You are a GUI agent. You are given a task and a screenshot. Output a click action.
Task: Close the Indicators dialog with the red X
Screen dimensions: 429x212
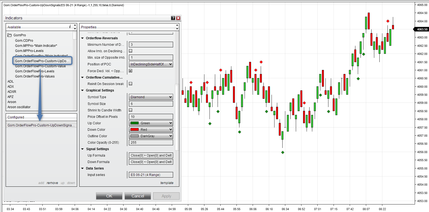coord(178,18)
